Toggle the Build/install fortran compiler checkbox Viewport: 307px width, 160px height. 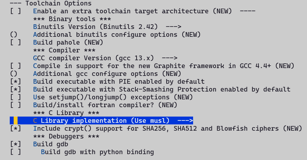[x=16, y=105]
